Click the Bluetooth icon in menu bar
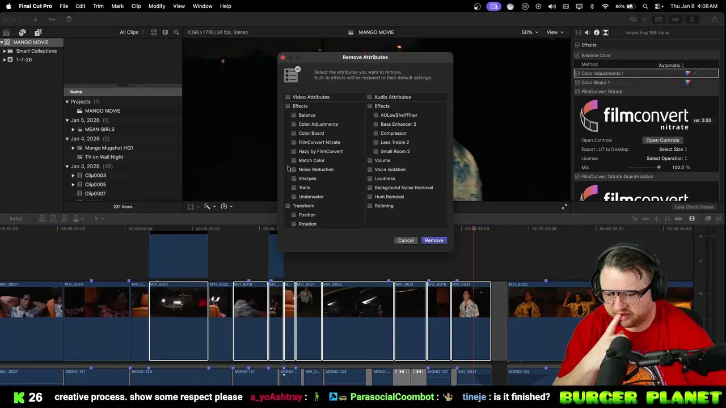 (x=592, y=6)
